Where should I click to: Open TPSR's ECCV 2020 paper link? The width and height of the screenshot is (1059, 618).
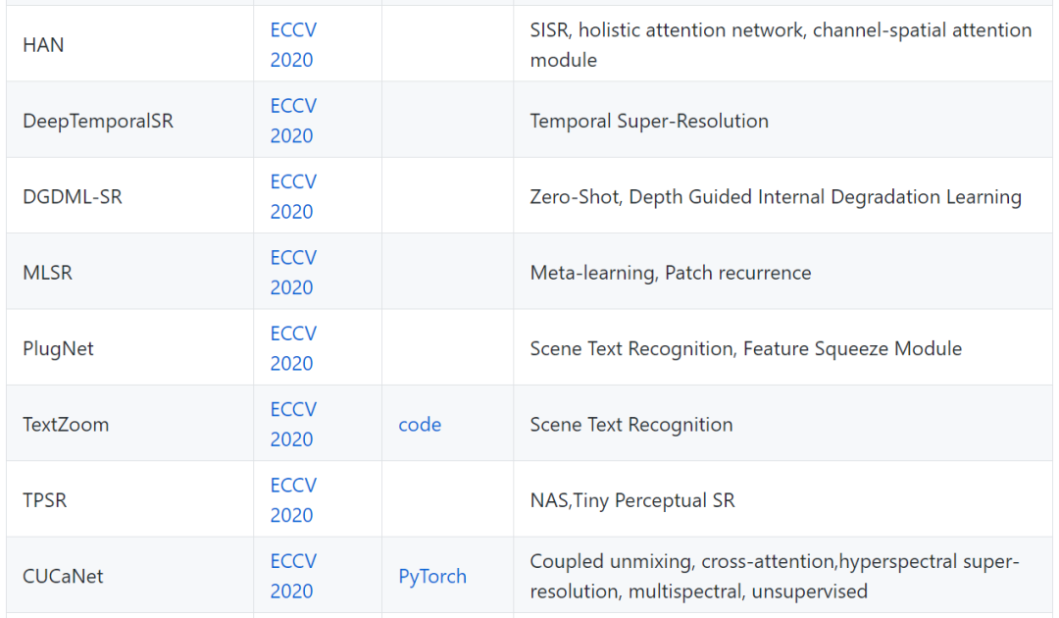click(293, 499)
